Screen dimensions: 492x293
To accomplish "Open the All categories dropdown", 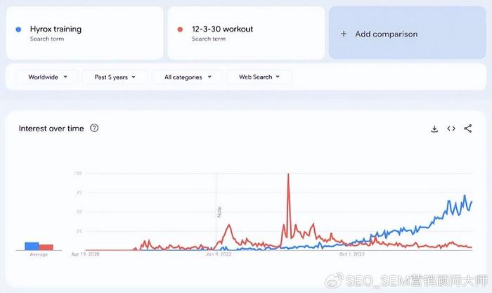I will [188, 77].
